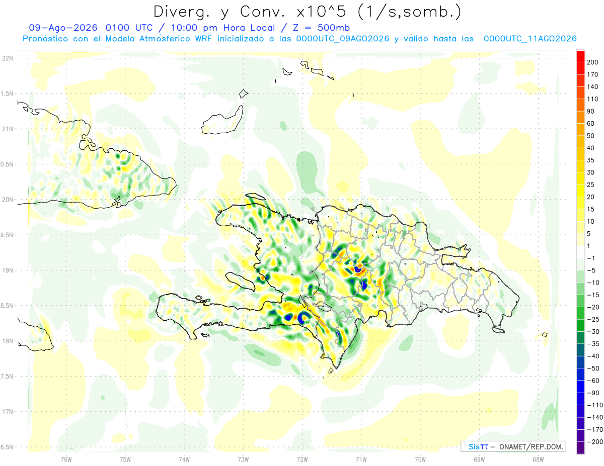Click the positive "30" color bar label
Image resolution: width=604 pixels, height=466 pixels.
[x=591, y=172]
